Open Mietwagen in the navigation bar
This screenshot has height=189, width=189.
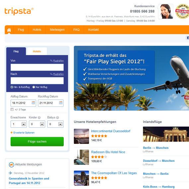[x=57, y=30]
